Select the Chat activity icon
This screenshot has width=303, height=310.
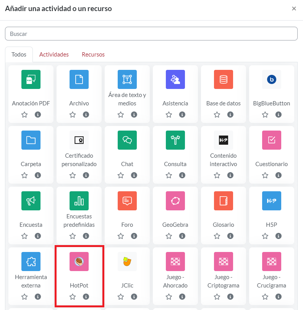pos(127,140)
